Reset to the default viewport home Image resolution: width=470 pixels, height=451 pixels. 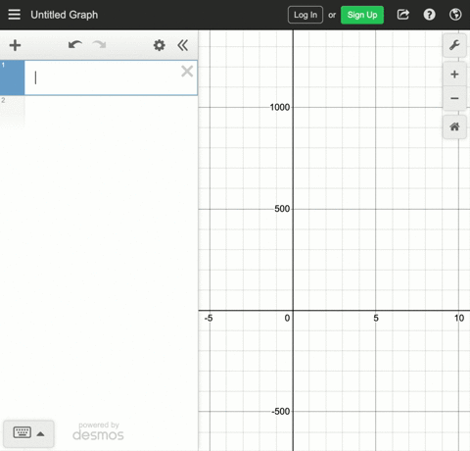click(x=454, y=126)
